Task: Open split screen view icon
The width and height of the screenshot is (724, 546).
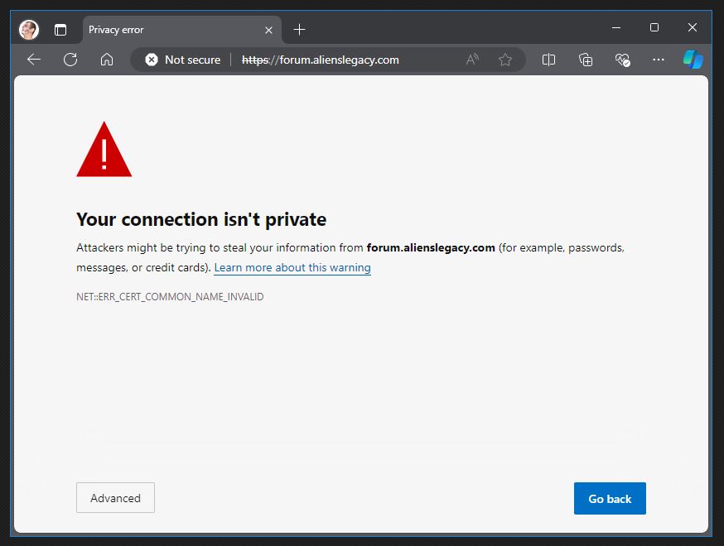Action: (x=548, y=60)
